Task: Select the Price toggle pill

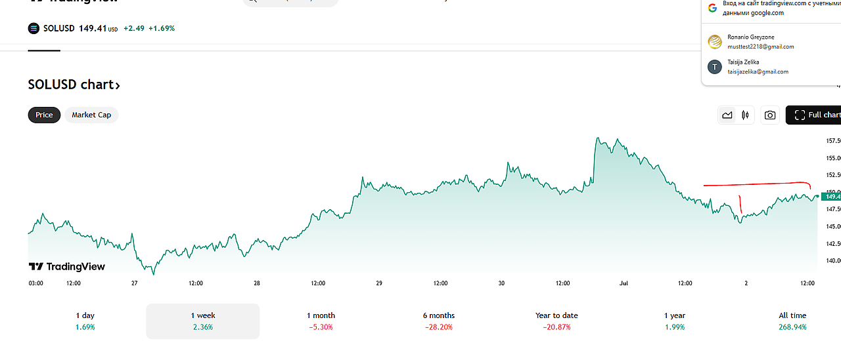Action: click(44, 115)
